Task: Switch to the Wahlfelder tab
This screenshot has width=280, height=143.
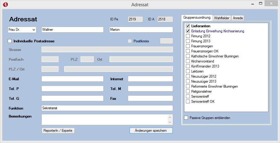Action: click(222, 18)
